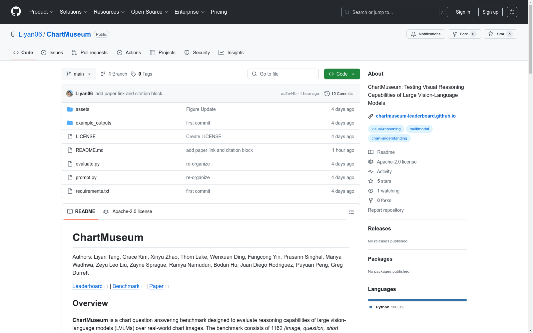Image resolution: width=533 pixels, height=333 pixels.
Task: Click the Activity pulse icon
Action: [x=371, y=171]
